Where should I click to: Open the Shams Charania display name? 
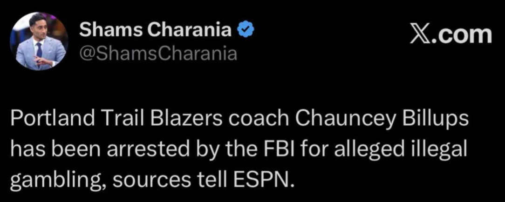pos(156,31)
